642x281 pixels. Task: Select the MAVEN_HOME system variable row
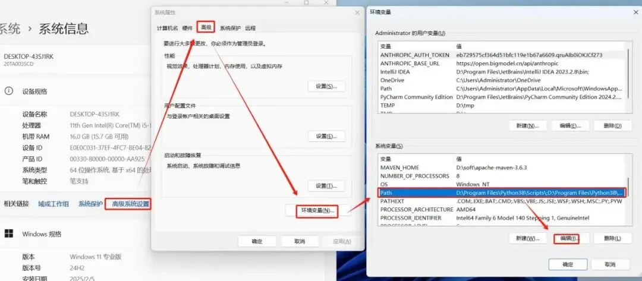coord(503,168)
